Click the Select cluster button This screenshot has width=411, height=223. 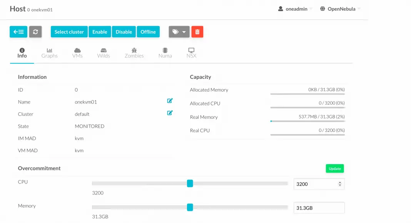point(69,32)
